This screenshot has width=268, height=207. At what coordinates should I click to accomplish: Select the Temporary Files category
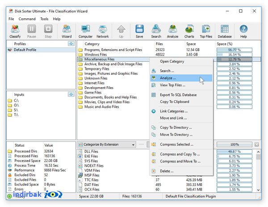[97, 69]
